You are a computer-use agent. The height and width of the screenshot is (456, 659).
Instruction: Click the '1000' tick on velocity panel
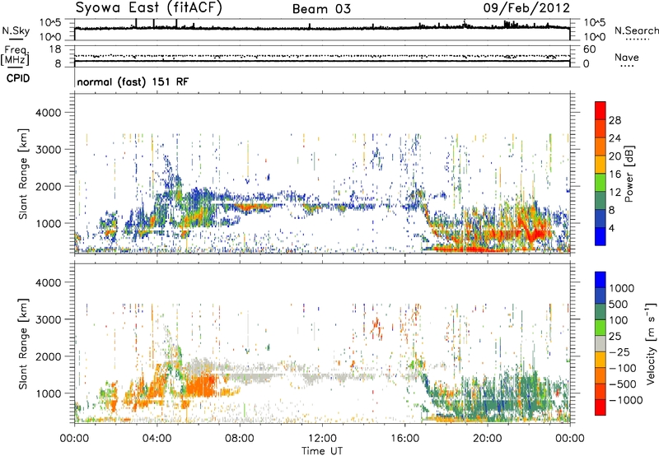point(49,393)
